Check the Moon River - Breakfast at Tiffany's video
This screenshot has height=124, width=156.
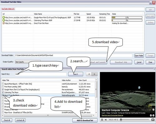[3, 112]
